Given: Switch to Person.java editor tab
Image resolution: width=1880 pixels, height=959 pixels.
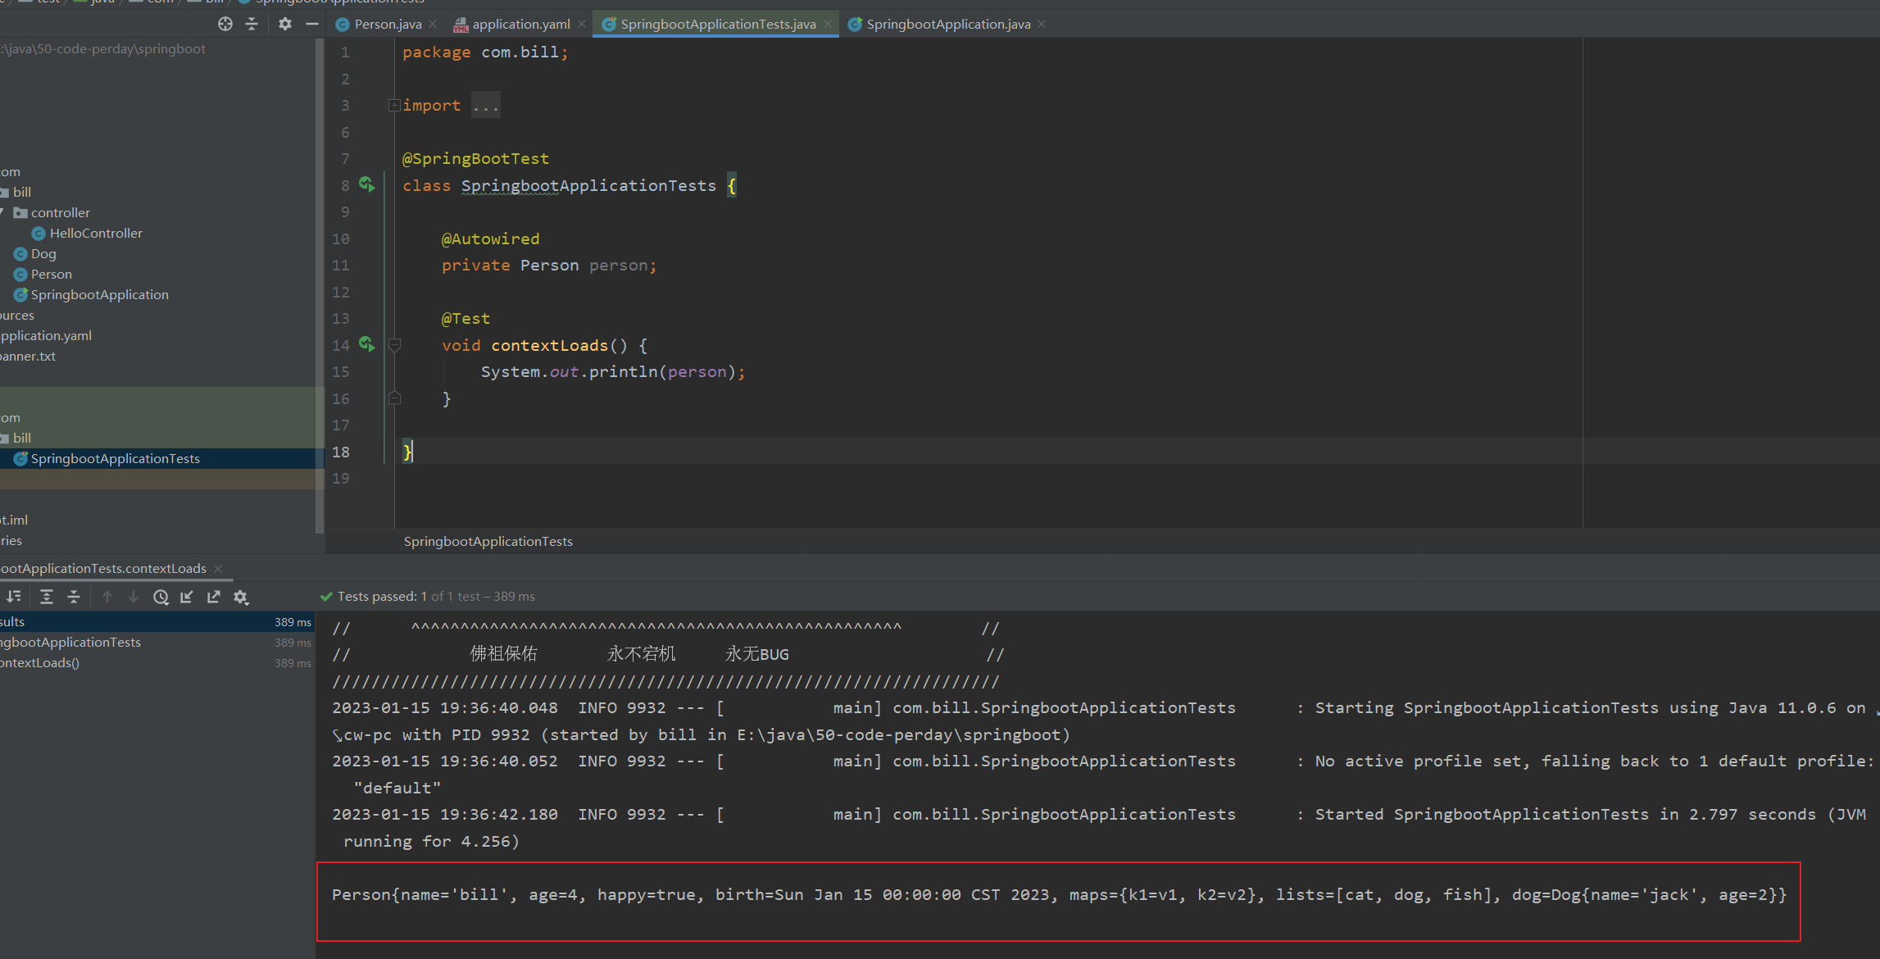Looking at the screenshot, I should (x=387, y=24).
